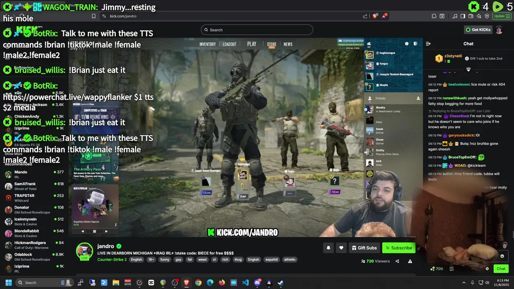This screenshot has width=514, height=289.
Task: Open the Counter-Strike 2 category link
Action: [x=112, y=259]
